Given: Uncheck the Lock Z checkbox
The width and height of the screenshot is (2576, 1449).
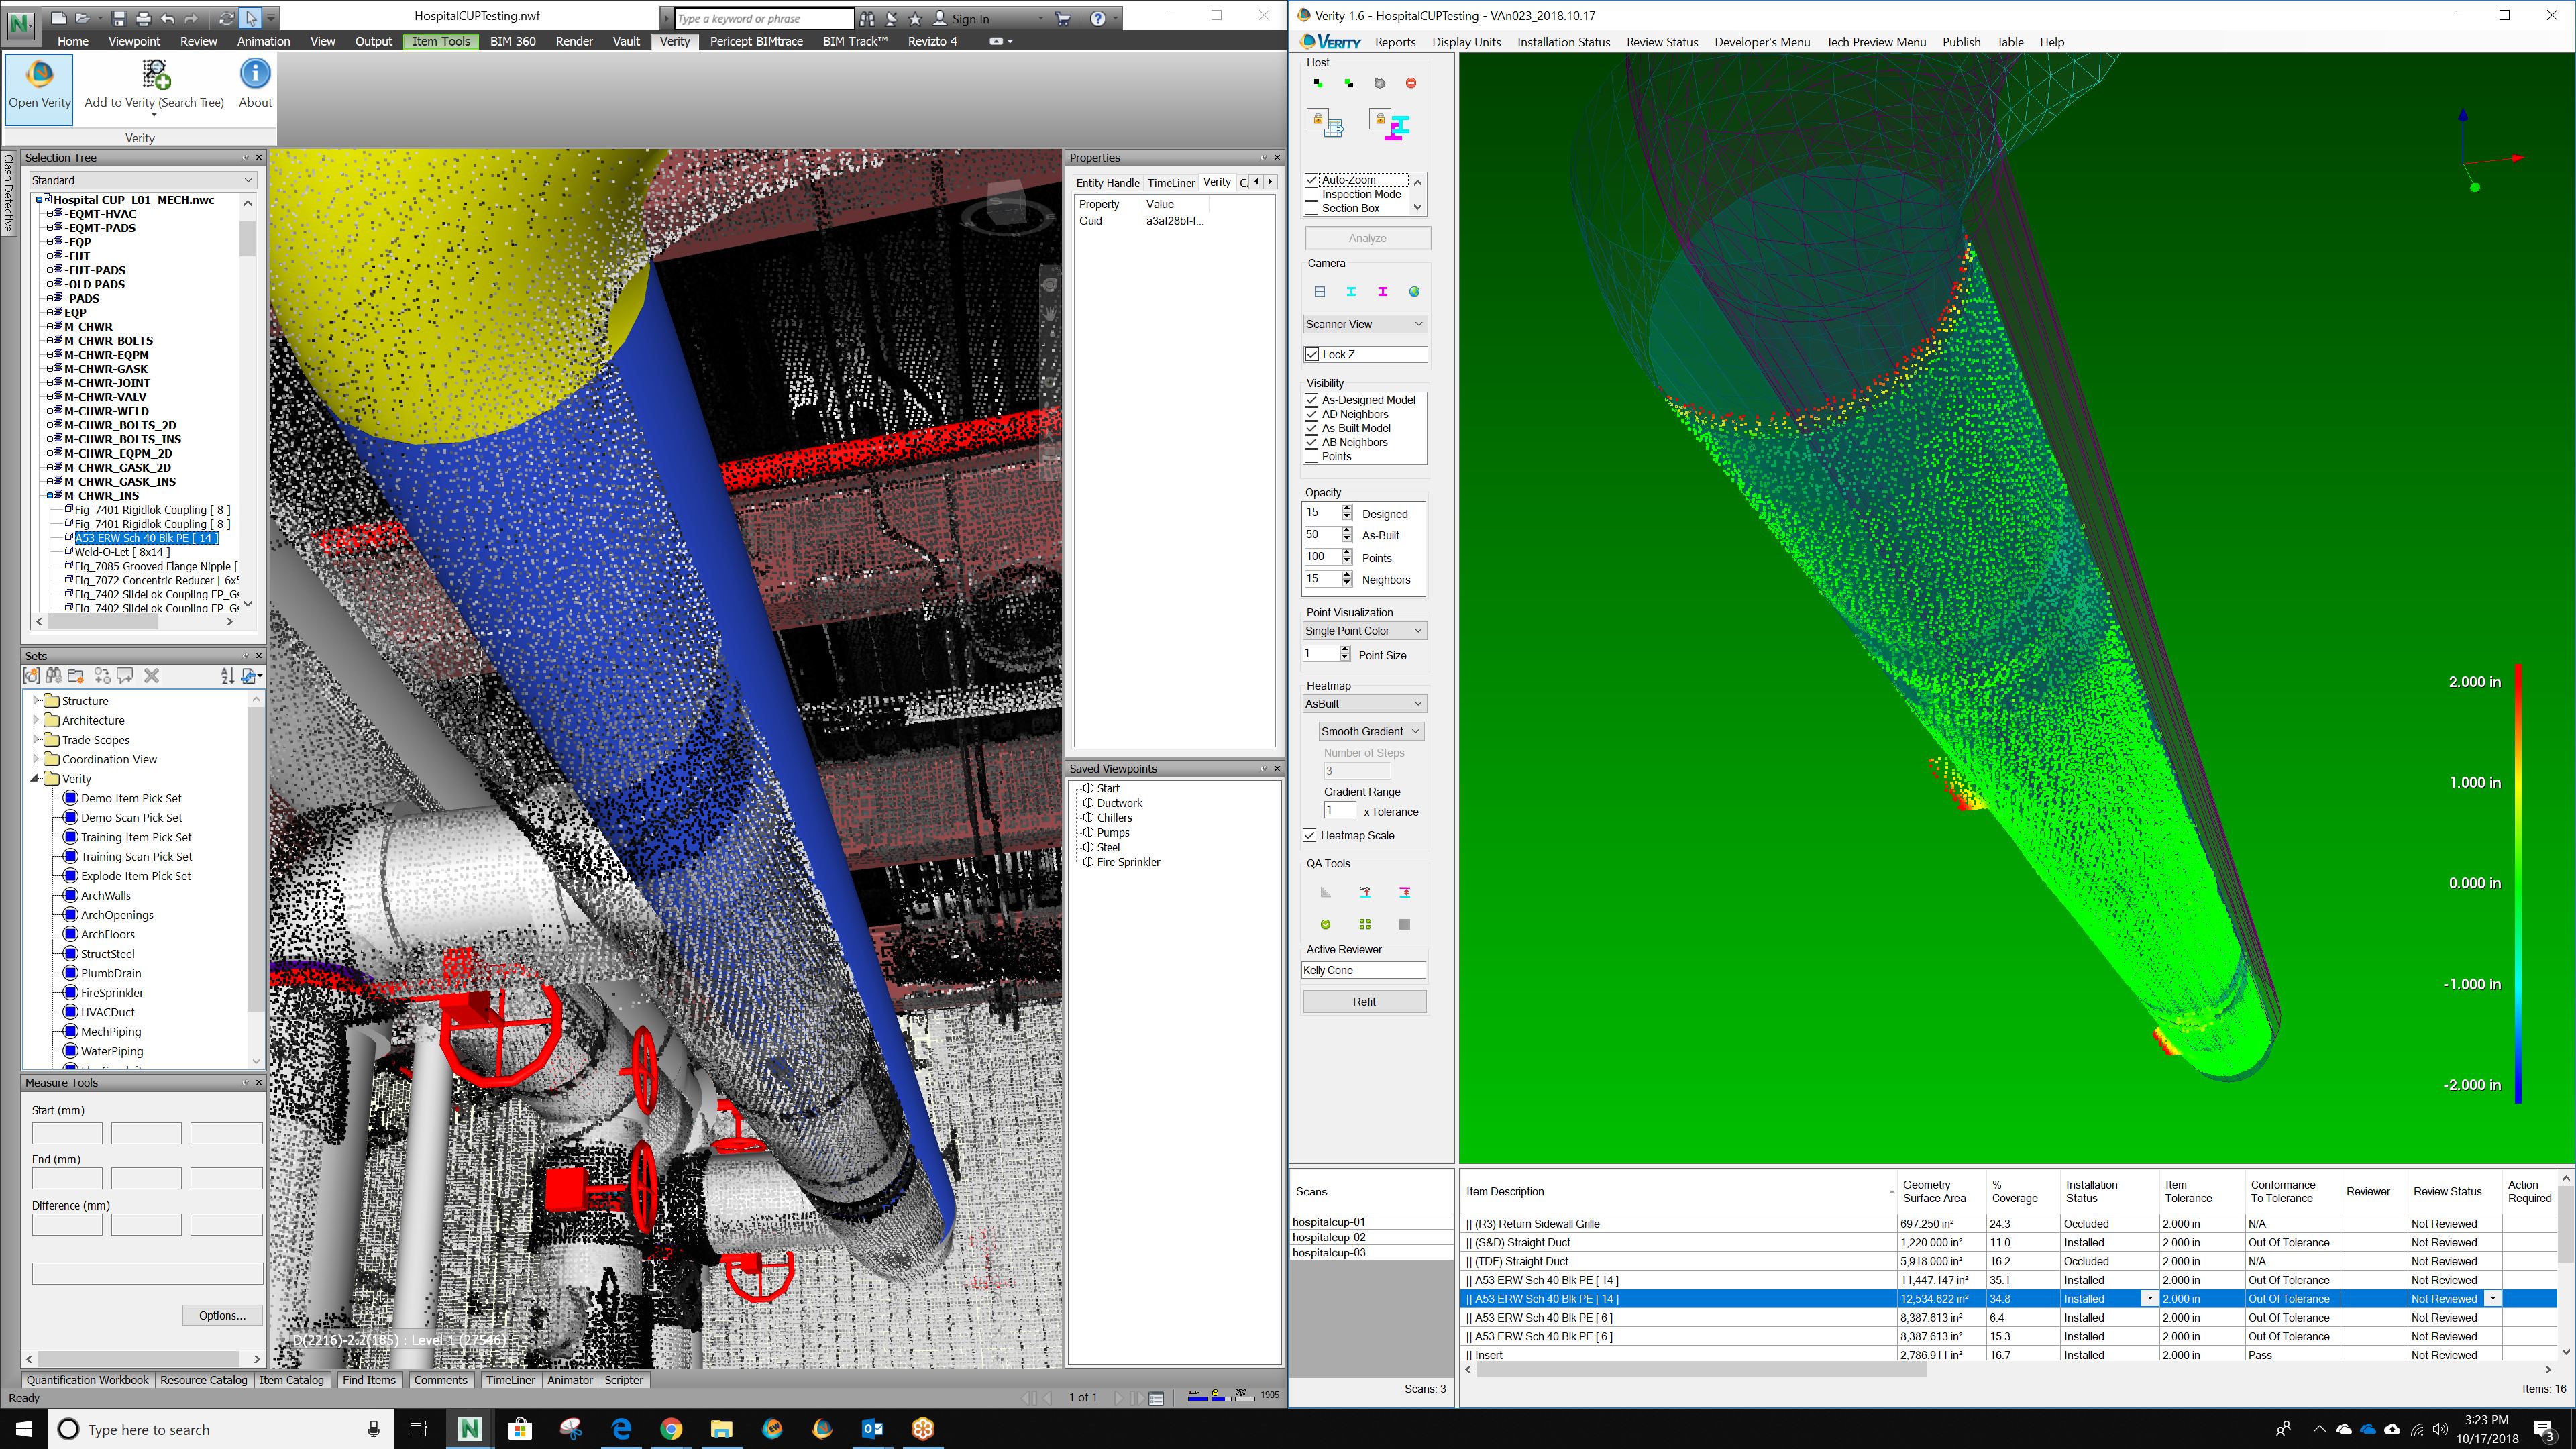Looking at the screenshot, I should (1312, 354).
